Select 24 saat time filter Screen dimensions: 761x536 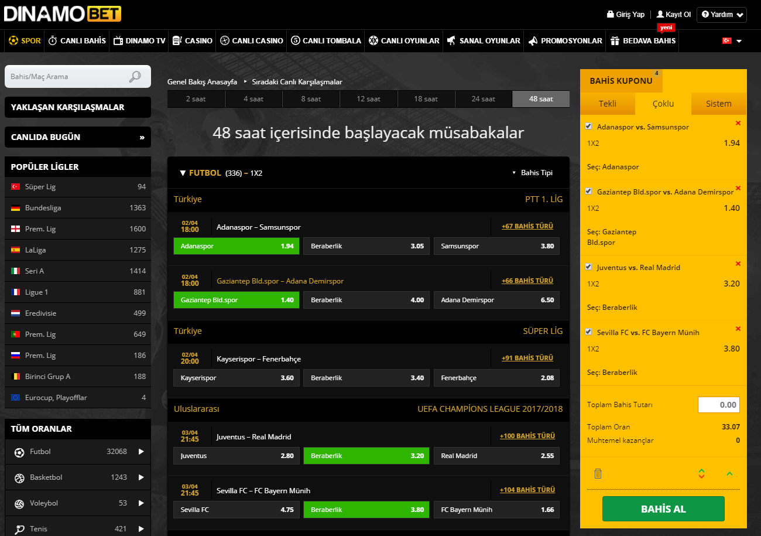(x=484, y=99)
